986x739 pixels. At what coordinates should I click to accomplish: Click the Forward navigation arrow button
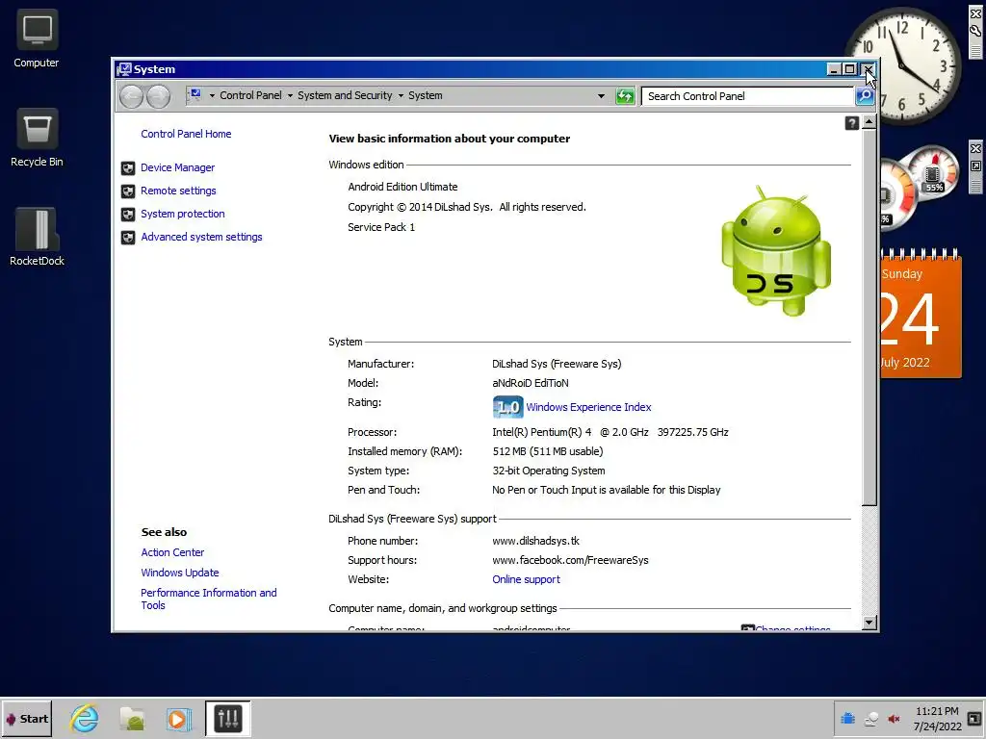click(159, 96)
